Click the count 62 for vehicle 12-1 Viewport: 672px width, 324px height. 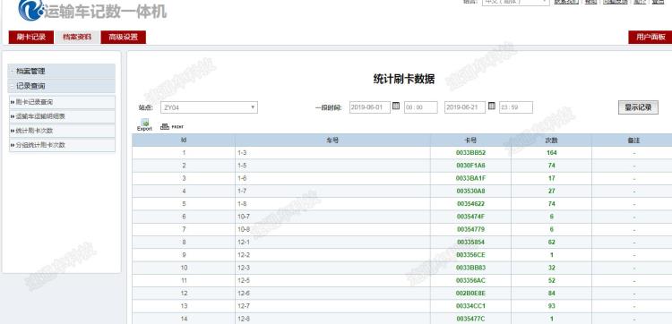click(x=552, y=243)
